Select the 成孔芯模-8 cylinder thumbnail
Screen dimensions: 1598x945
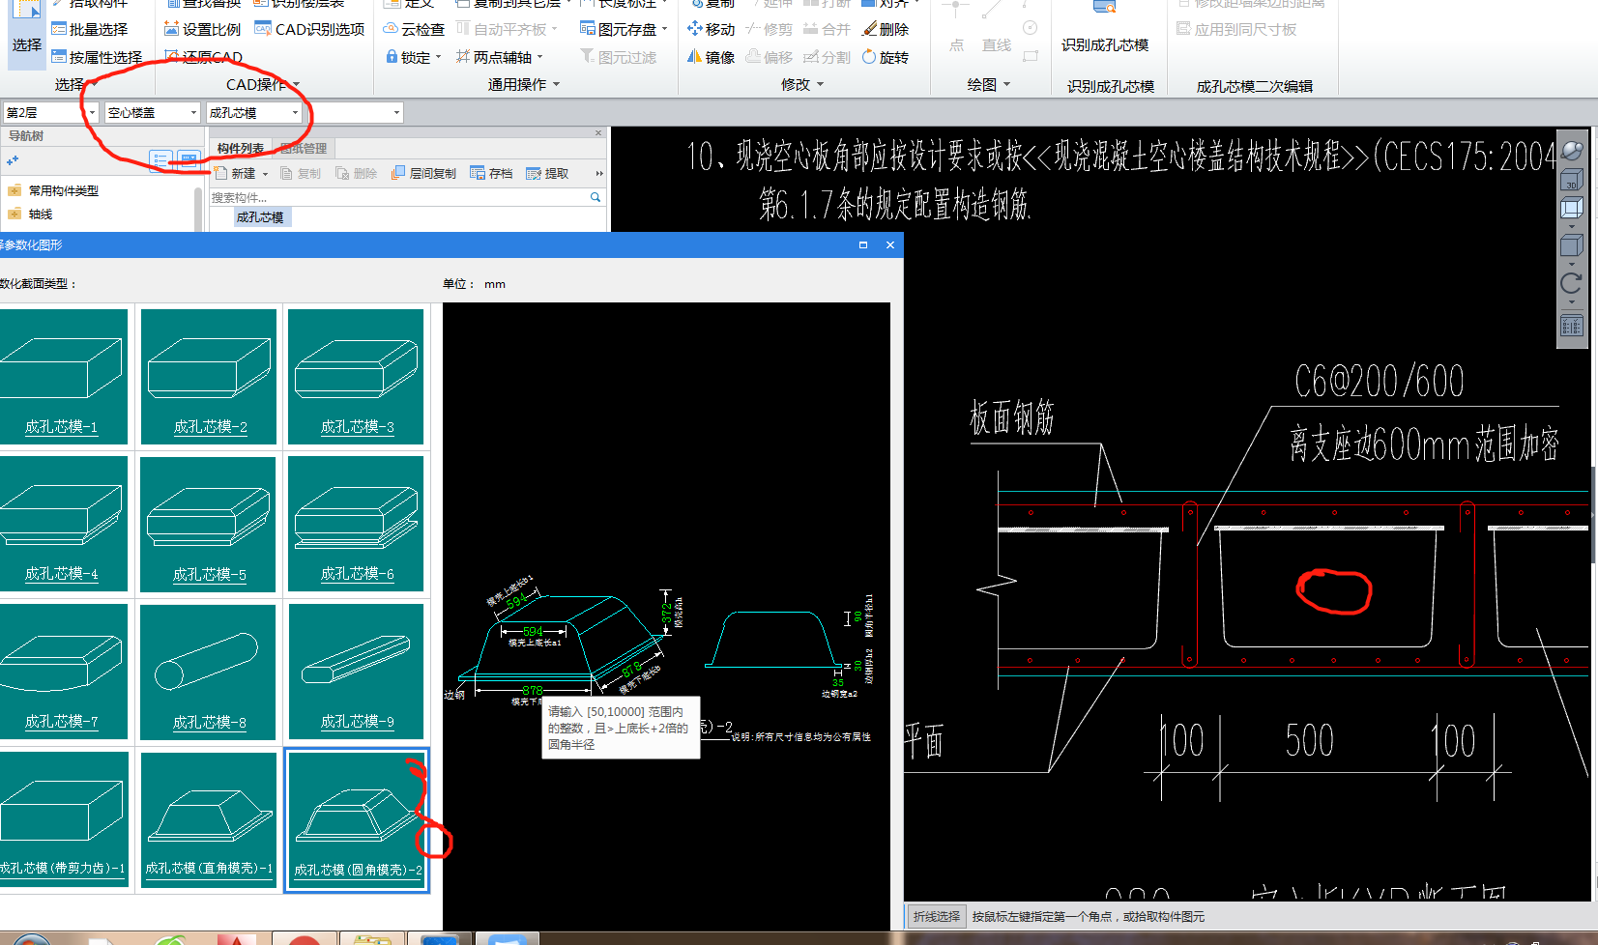pos(209,672)
